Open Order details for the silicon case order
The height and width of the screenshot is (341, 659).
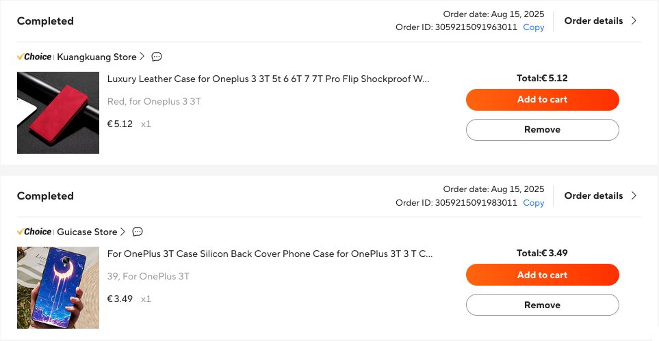[600, 195]
